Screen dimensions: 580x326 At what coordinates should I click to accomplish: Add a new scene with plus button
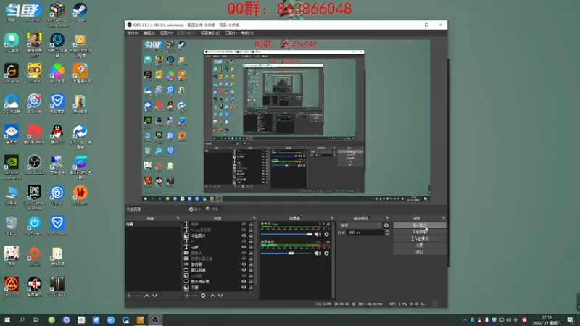pyautogui.click(x=129, y=296)
